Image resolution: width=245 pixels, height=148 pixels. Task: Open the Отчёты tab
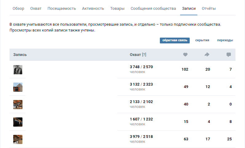(x=209, y=9)
